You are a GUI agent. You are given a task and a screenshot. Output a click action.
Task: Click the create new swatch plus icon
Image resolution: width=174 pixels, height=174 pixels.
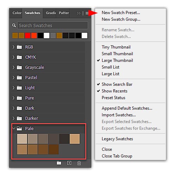69,163
